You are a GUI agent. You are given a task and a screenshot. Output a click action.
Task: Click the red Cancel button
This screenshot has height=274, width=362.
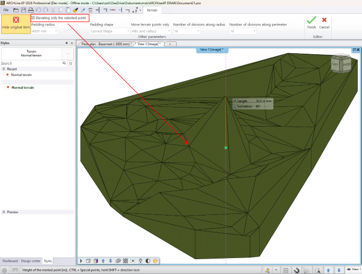pos(324,22)
